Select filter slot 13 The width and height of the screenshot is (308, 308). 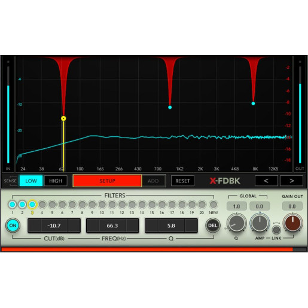click(132, 205)
